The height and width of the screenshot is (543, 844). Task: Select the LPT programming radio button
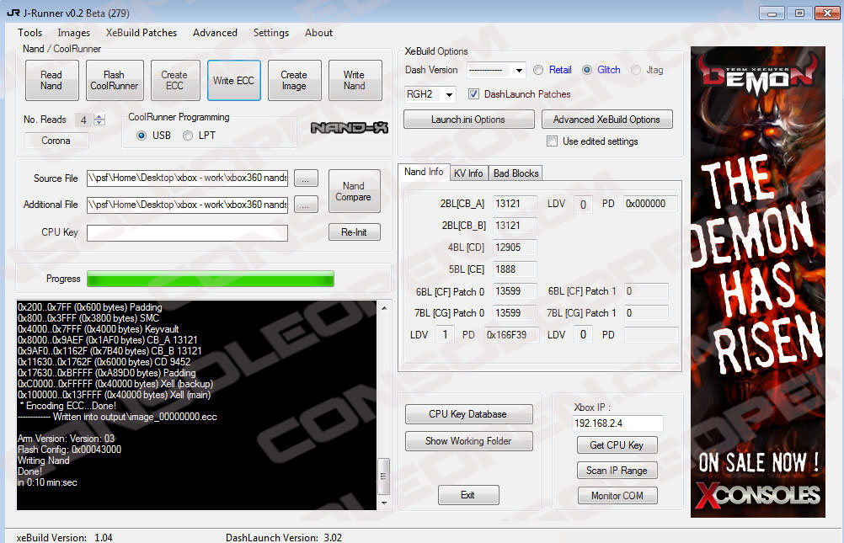click(187, 136)
